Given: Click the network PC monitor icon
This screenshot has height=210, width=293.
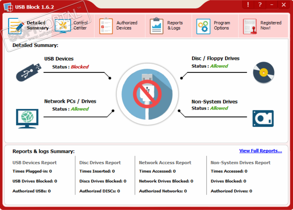Looking at the screenshot, I should point(27,118).
